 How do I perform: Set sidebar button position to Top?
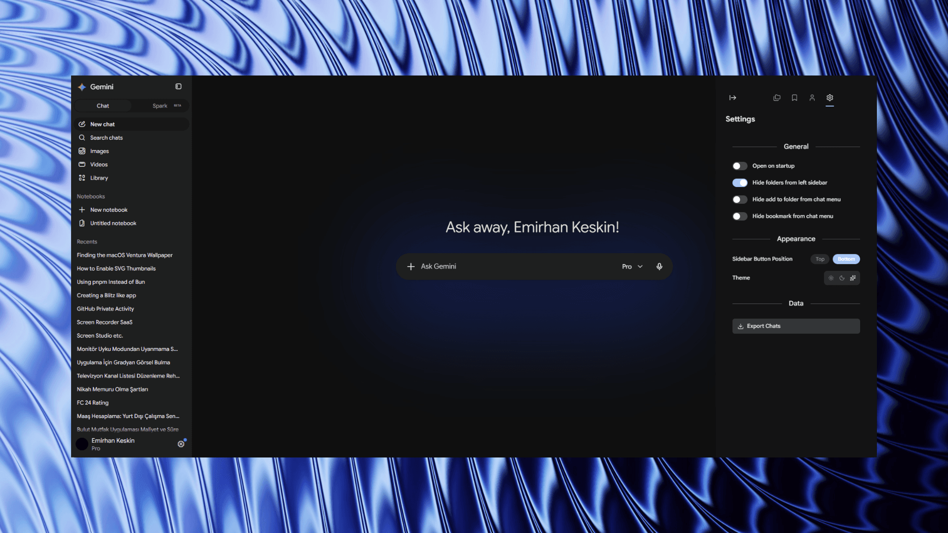(820, 259)
